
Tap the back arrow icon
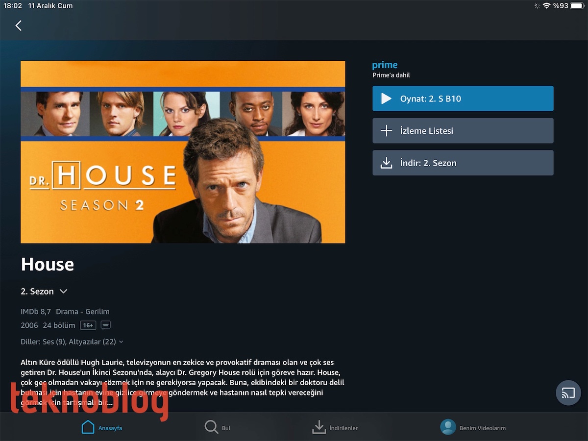(19, 25)
